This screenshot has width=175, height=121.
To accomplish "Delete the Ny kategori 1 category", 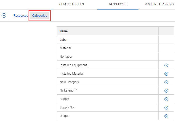I will point(166,91).
